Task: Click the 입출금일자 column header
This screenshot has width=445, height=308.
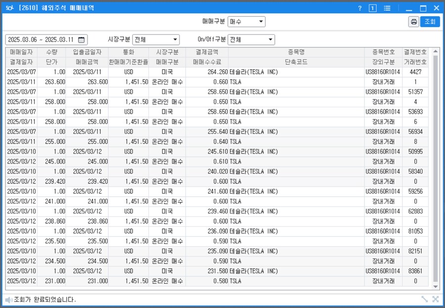Action: 87,52
